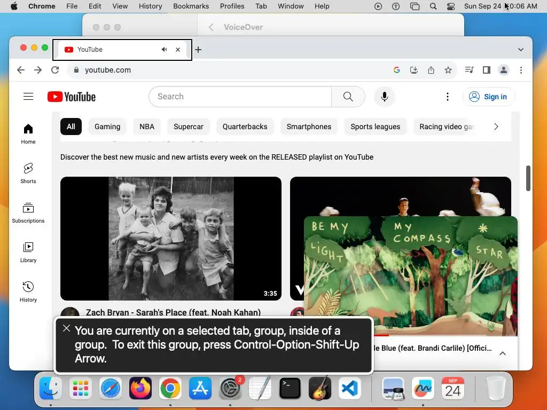
Task: Click the paper forest miniplayer video
Action: tap(411, 275)
